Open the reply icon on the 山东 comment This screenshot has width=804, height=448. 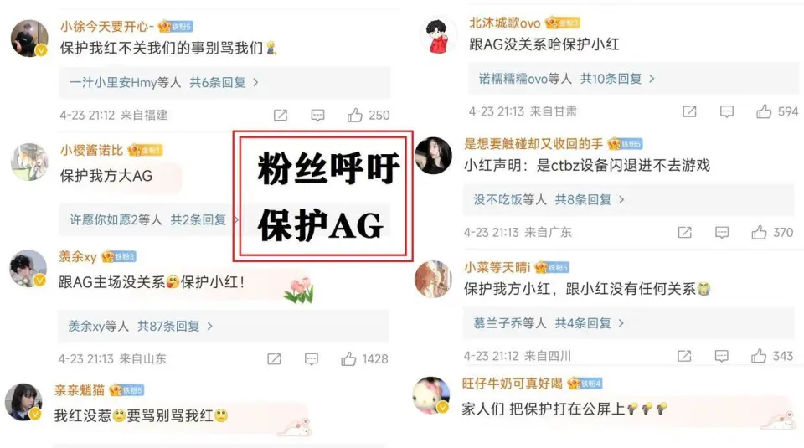tap(312, 358)
